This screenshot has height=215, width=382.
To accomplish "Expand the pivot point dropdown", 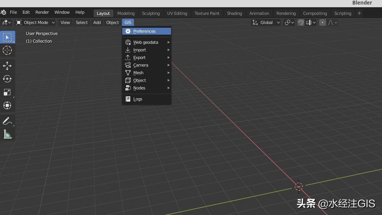I will (x=289, y=22).
